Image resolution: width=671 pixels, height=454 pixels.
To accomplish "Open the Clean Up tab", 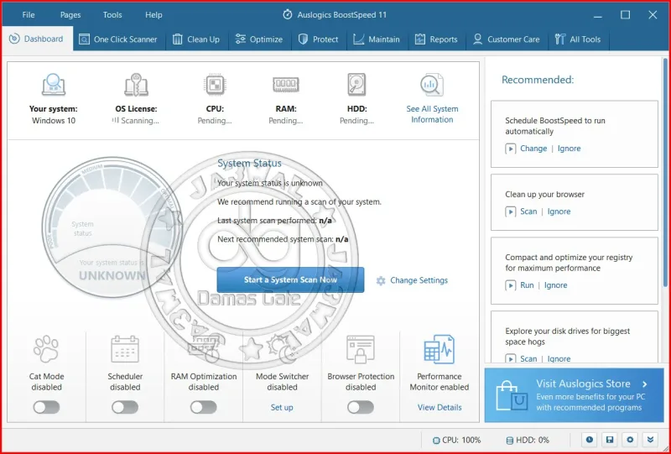I will (196, 39).
